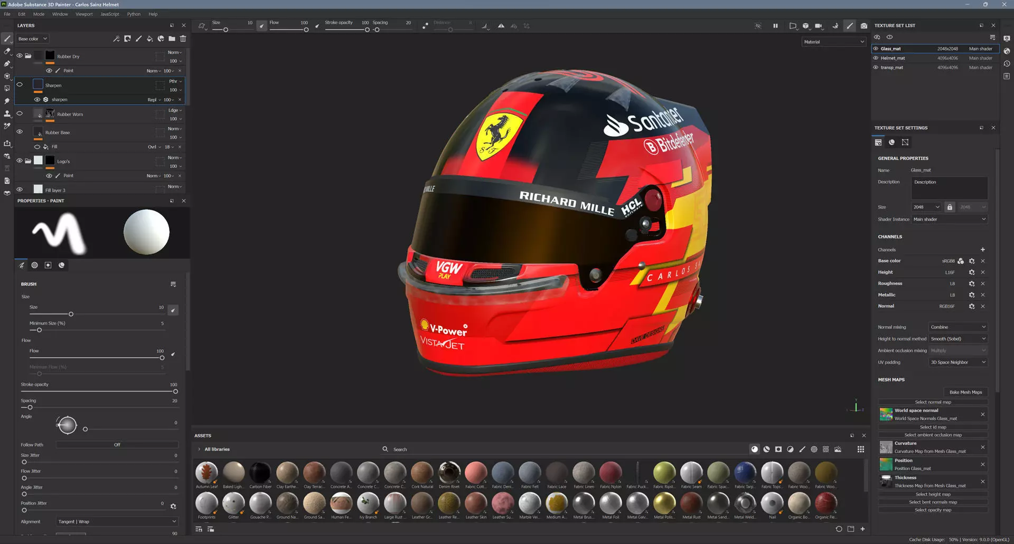Open the Mode menu
The image size is (1014, 544).
coord(39,14)
